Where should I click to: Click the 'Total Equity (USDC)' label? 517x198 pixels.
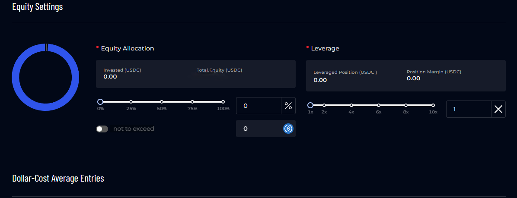pyautogui.click(x=219, y=70)
